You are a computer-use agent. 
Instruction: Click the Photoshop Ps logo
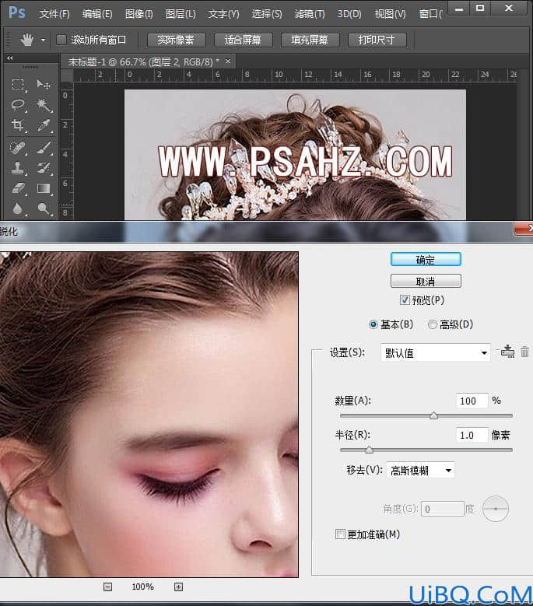17,12
